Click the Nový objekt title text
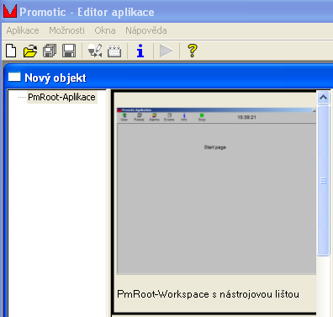The width and height of the screenshot is (333, 317). [55, 78]
